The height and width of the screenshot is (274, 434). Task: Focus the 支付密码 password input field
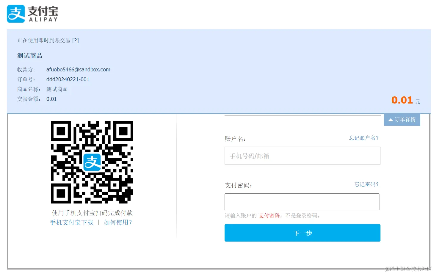pos(302,202)
